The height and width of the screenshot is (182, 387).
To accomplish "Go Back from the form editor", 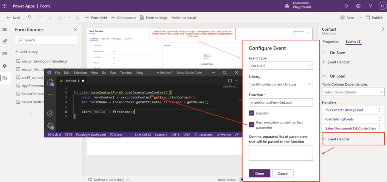I will (x=13, y=17).
